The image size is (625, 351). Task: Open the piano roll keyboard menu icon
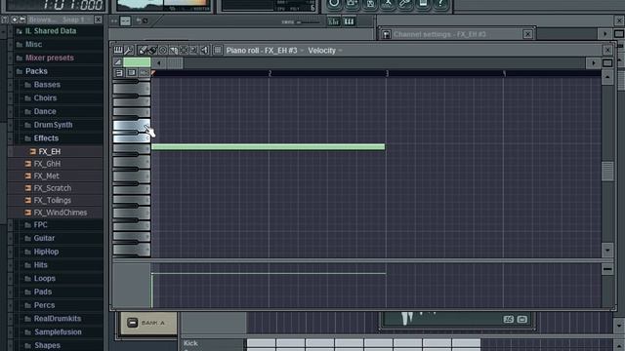click(x=118, y=50)
